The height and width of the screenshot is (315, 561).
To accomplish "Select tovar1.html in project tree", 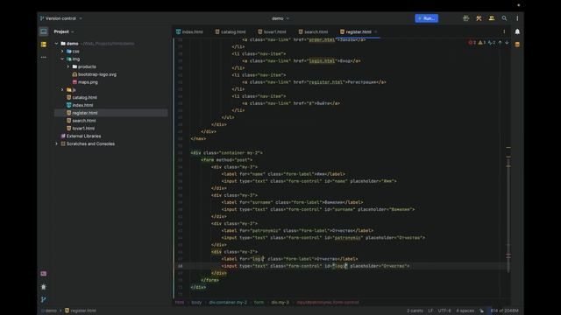I will (81, 129).
